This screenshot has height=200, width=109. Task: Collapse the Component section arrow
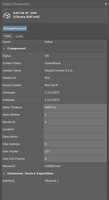4,49
